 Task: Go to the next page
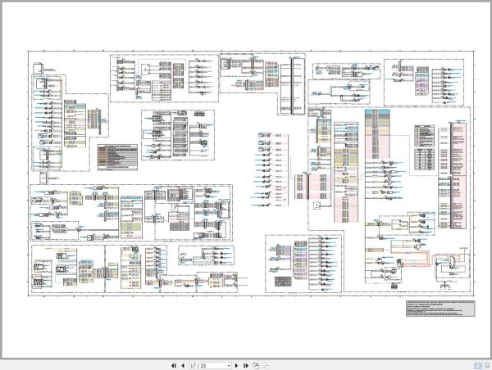tap(236, 366)
